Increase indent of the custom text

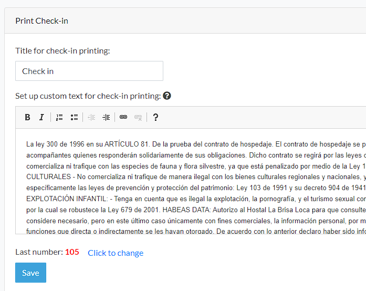(106, 117)
